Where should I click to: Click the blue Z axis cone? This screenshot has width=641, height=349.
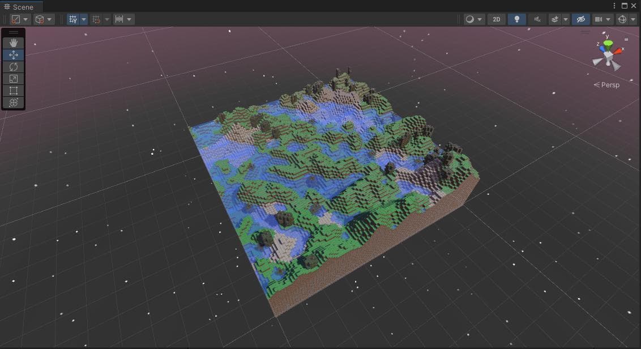602,49
